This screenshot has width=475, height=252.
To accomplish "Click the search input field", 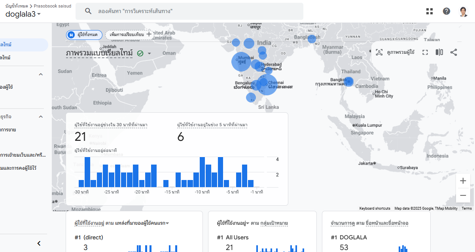I will [190, 11].
